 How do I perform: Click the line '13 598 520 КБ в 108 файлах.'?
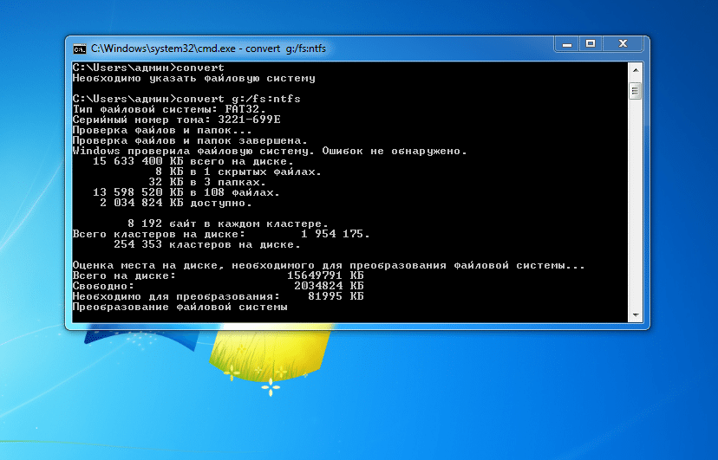[186, 192]
